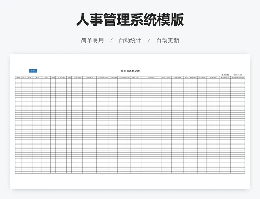
Task: Click the 自动更新 feature label
Action: (168, 40)
